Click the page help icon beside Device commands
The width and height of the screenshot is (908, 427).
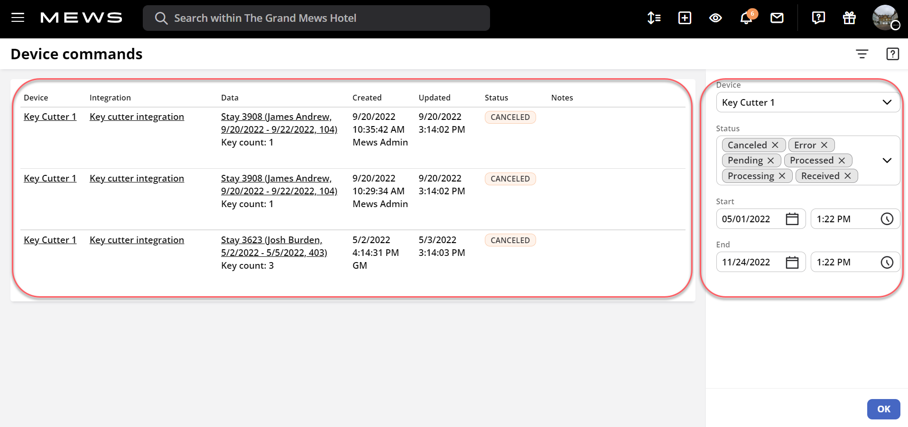pyautogui.click(x=892, y=54)
